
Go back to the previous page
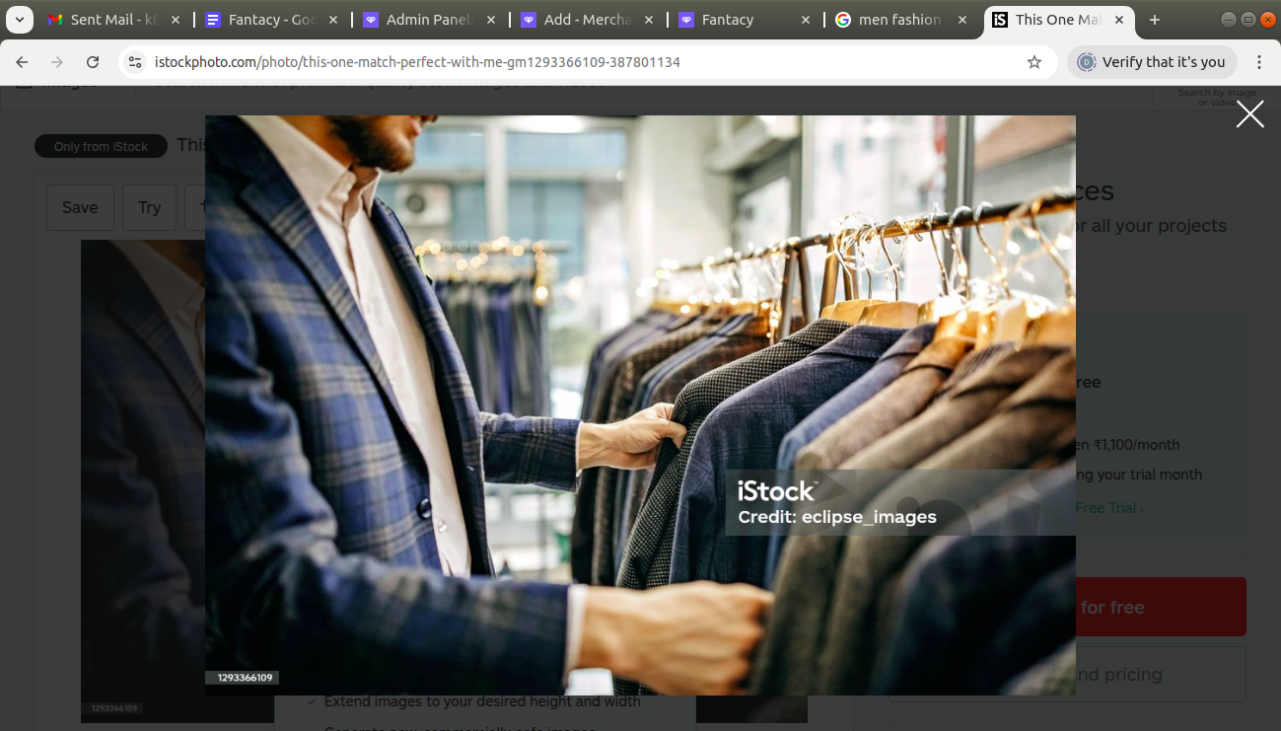22,62
